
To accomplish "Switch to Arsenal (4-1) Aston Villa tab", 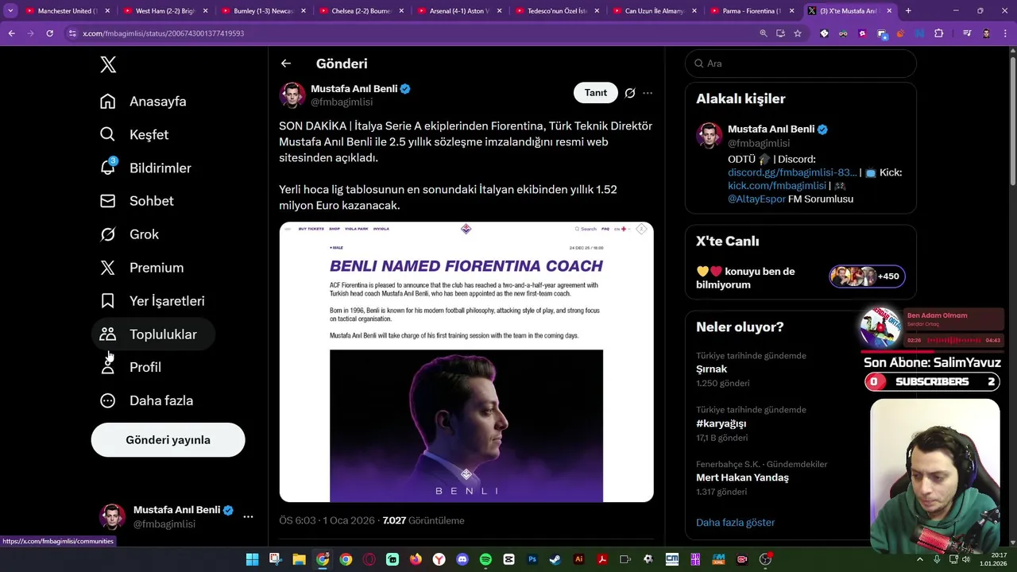I will [458, 11].
